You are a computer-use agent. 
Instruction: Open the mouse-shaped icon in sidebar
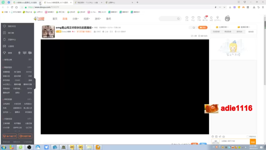click(x=4, y=39)
